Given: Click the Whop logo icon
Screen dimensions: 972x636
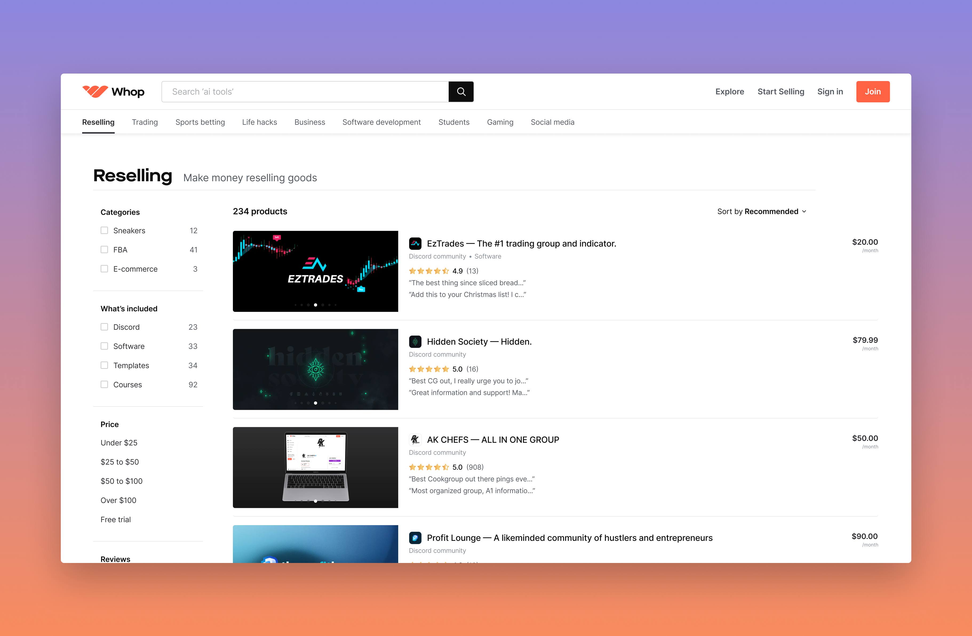Looking at the screenshot, I should click(95, 91).
